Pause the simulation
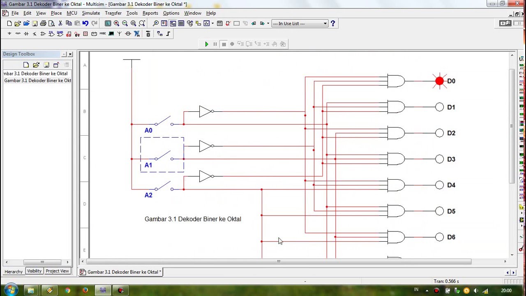The height and width of the screenshot is (296, 526). tap(215, 44)
